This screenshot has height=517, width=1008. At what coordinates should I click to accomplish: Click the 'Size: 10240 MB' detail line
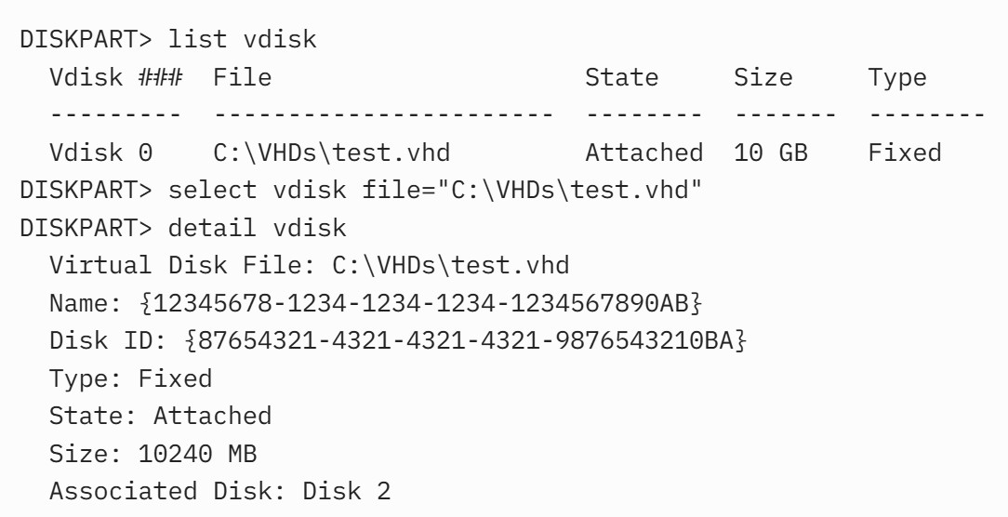point(153,454)
